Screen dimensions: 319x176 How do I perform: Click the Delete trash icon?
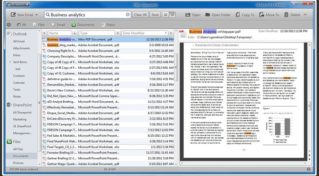(x=286, y=15)
